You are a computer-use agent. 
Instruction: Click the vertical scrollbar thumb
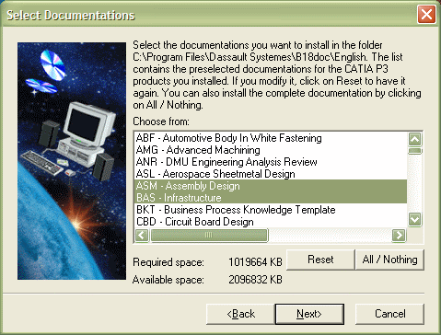(x=415, y=151)
